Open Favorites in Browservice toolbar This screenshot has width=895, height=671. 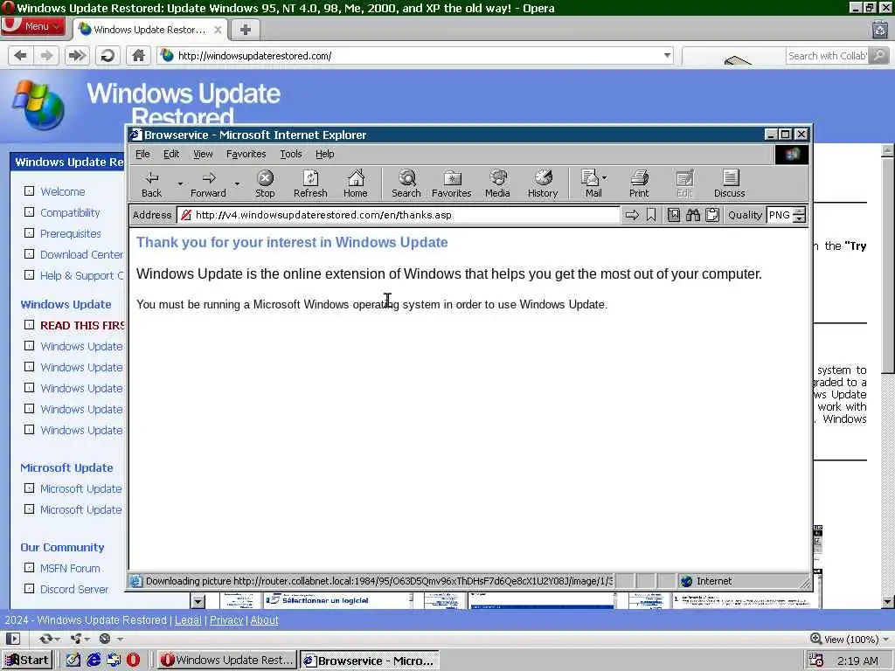[452, 183]
